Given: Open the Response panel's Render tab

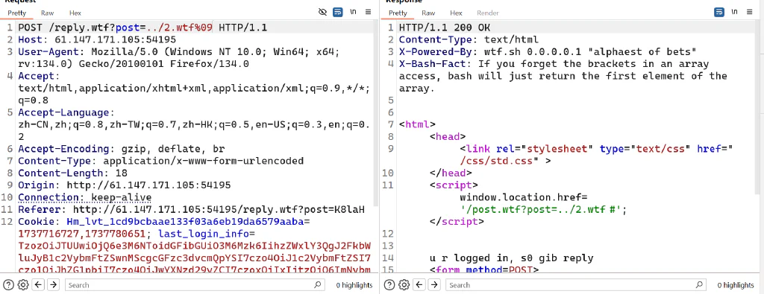Looking at the screenshot, I should pos(488,13).
